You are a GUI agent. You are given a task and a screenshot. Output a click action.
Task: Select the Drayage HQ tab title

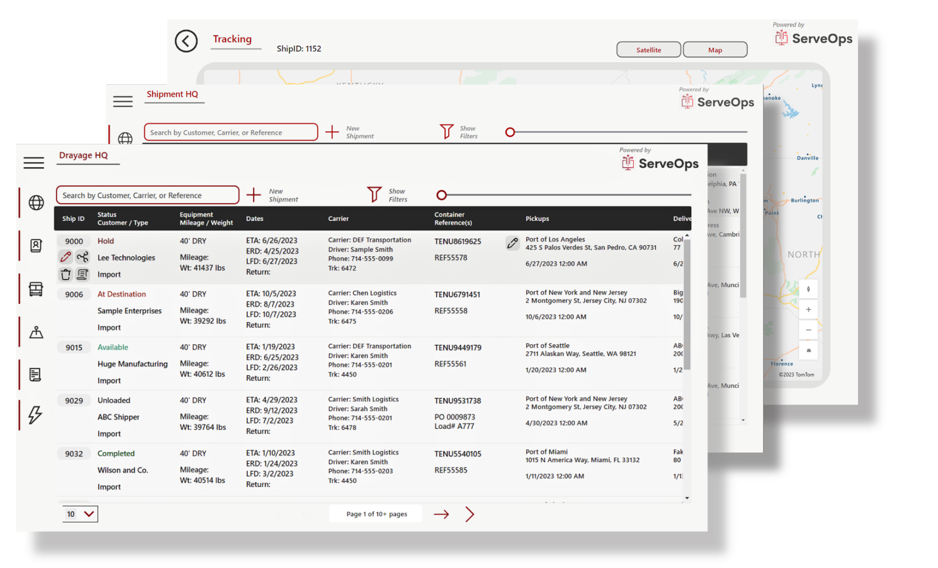click(83, 155)
